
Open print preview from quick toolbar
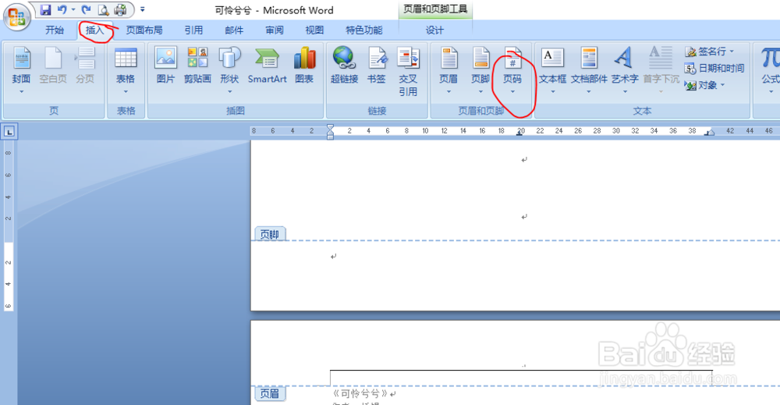[103, 9]
